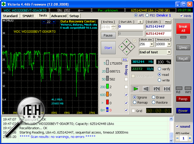
Task: Enable the Grid checkbox
Action: pyautogui.click(x=133, y=111)
